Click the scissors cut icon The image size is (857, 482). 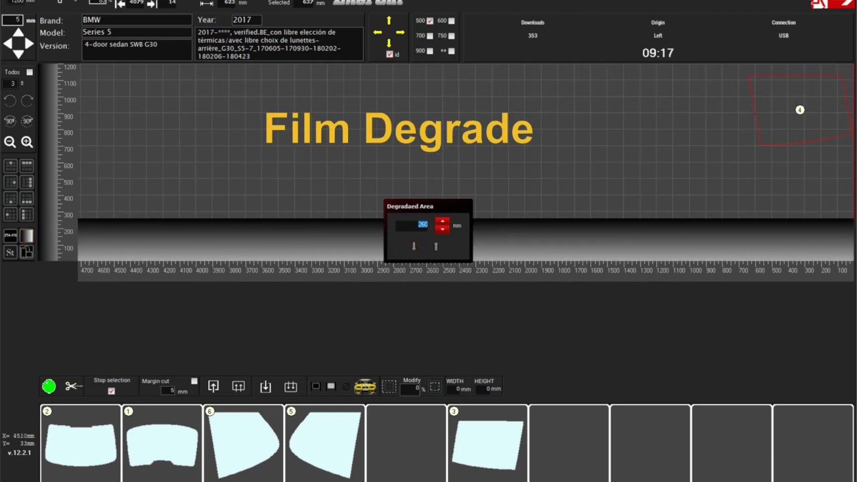[x=73, y=386]
